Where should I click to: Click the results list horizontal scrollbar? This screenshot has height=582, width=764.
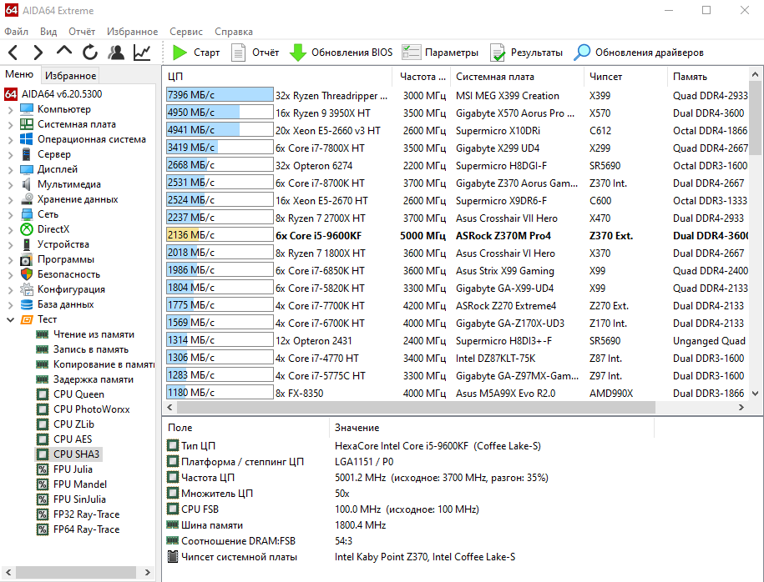(x=415, y=407)
